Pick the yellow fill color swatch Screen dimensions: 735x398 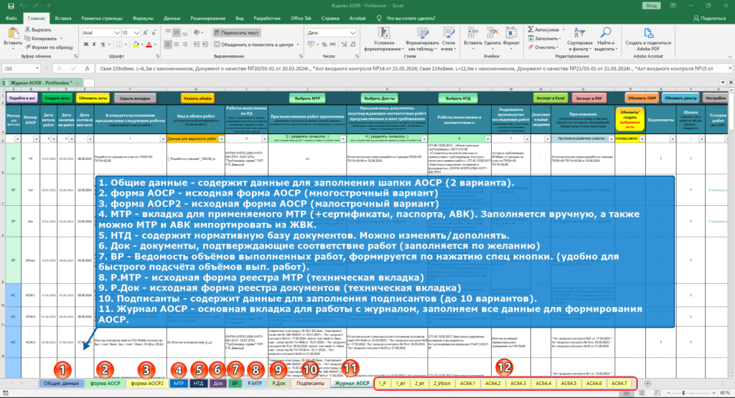click(x=136, y=44)
